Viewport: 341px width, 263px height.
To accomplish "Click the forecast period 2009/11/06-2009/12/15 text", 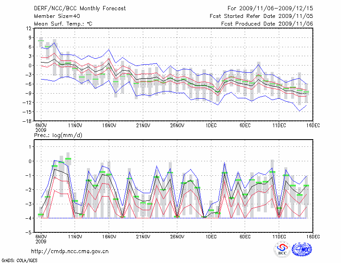I will coord(270,8).
